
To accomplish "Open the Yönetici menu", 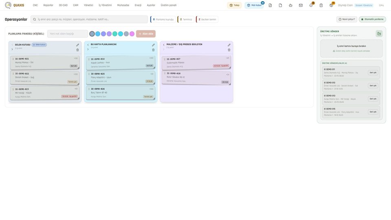I will (88, 5).
